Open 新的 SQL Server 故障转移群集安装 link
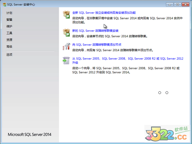 pyautogui.click(x=95, y=31)
